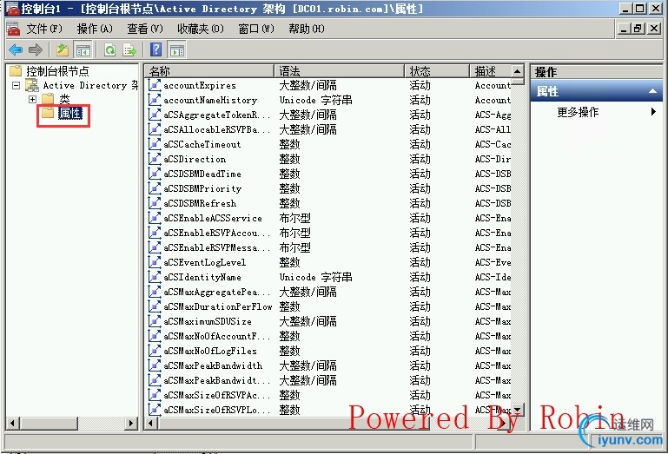Viewport: 668px width, 454px height.
Task: Click the 控制台根节点 folder icon
Action: click(x=16, y=70)
